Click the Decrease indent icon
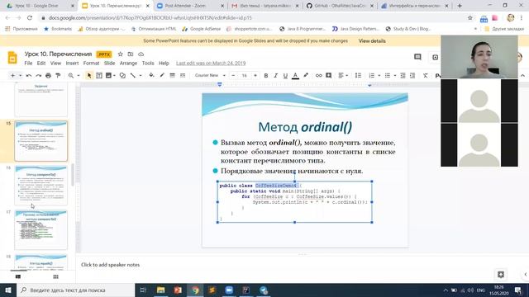 click(x=403, y=75)
